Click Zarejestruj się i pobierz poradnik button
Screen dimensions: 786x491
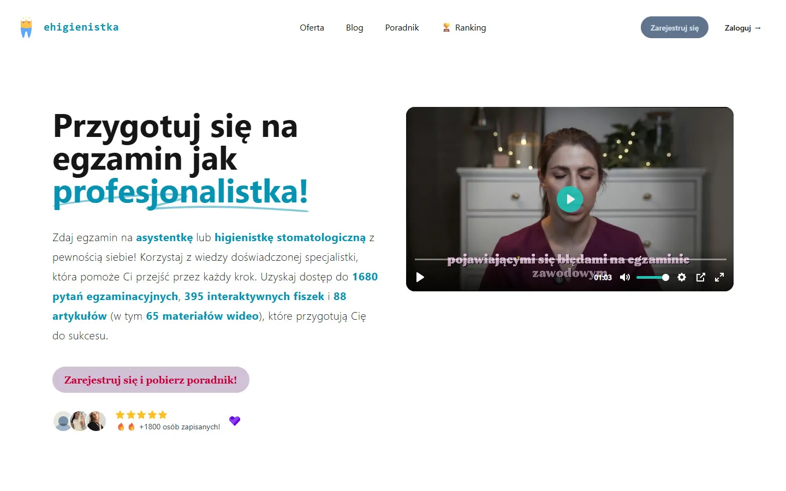pyautogui.click(x=151, y=380)
